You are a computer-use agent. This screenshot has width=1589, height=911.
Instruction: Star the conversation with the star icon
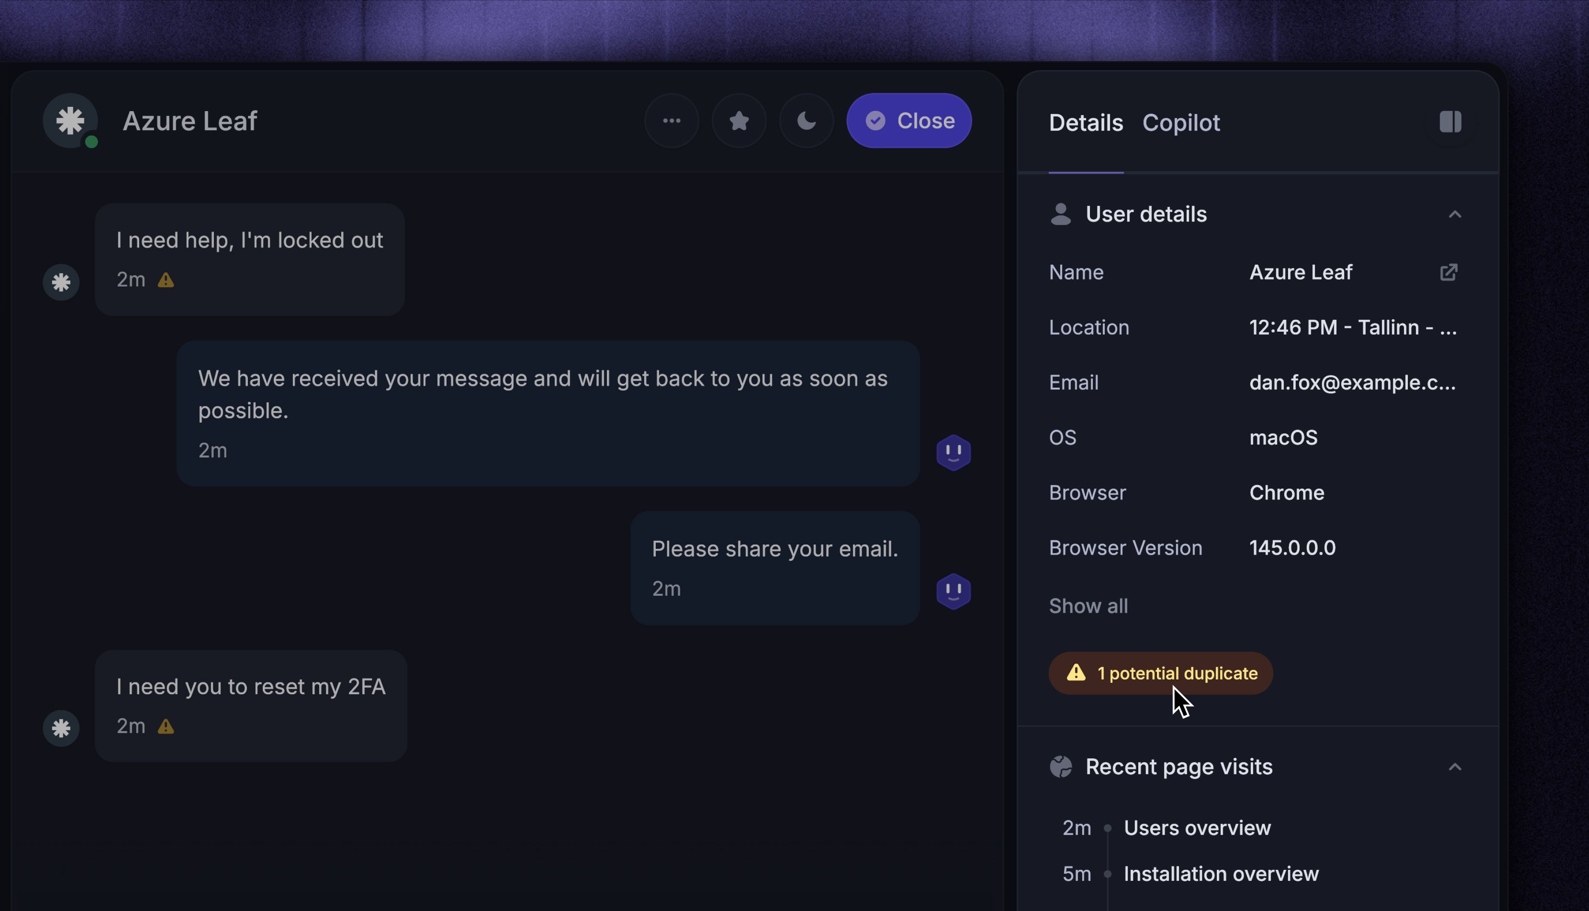739,121
